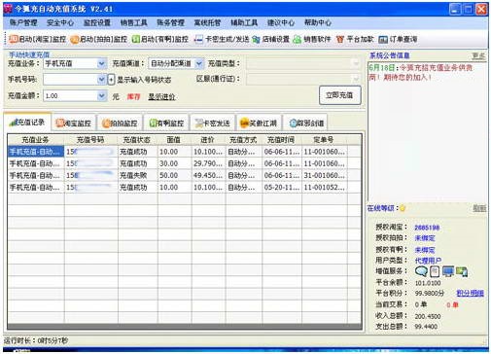Click the star icon next to 在线等级
This screenshot has height=354, width=491.
(x=403, y=208)
